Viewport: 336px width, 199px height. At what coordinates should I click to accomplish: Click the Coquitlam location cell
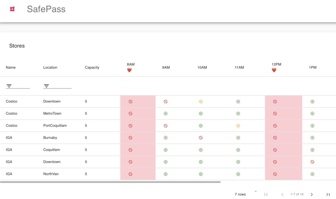pos(52,150)
